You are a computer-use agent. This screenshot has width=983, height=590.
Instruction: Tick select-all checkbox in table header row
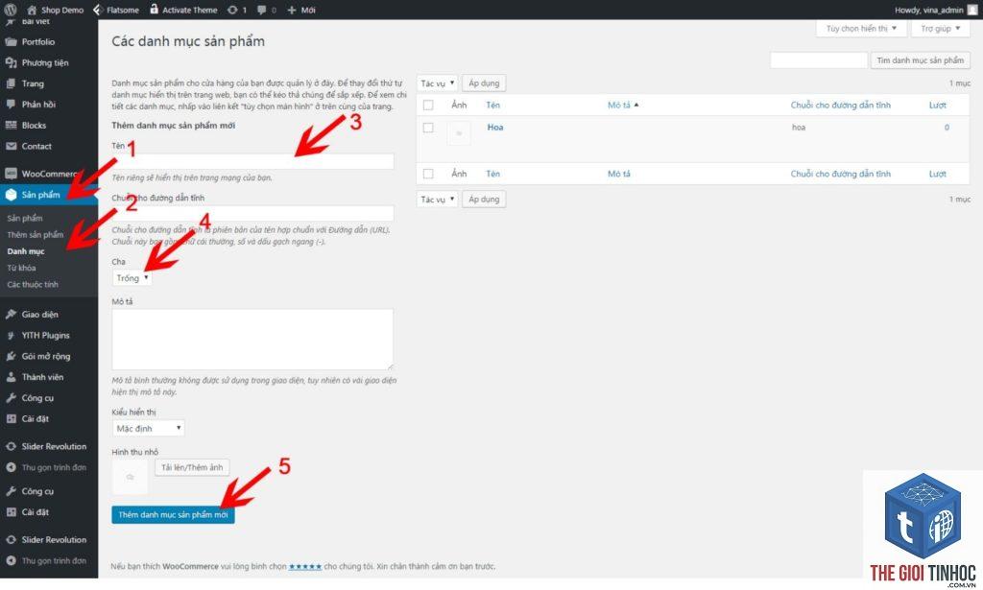428,106
